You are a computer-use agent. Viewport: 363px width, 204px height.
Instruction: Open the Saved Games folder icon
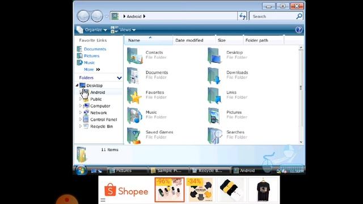[134, 135]
